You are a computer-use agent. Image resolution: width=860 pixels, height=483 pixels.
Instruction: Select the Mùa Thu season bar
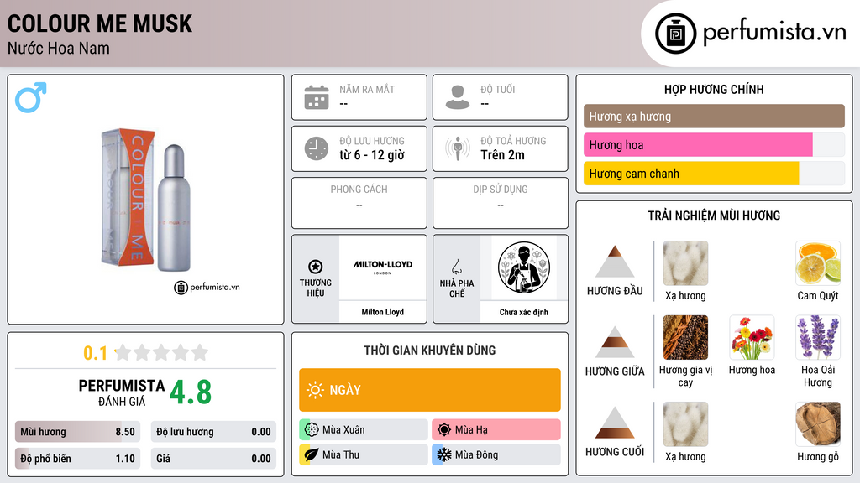(364, 454)
